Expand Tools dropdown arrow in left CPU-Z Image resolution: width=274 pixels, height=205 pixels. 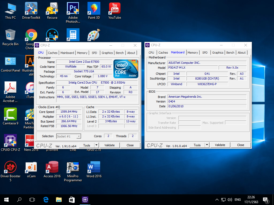[96, 145]
